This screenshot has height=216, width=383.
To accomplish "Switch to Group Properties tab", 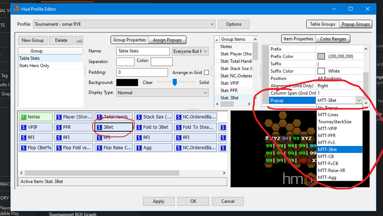I will [x=129, y=40].
